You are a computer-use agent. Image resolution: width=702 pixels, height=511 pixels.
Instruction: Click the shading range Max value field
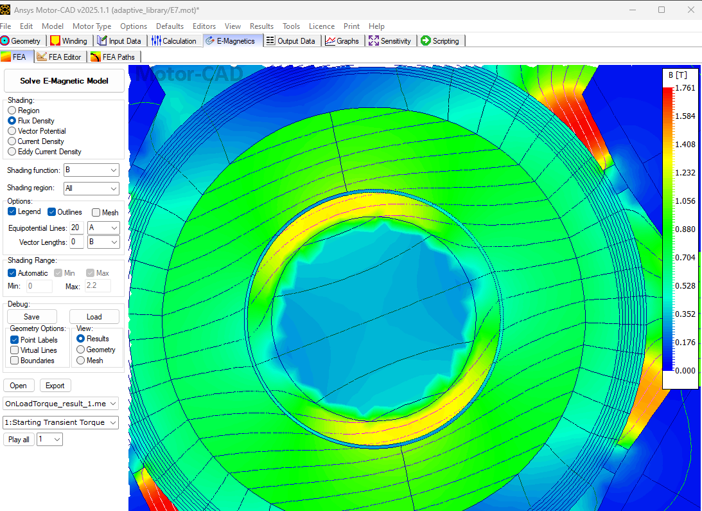(98, 285)
